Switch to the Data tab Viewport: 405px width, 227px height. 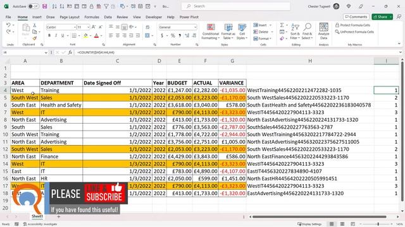108,17
